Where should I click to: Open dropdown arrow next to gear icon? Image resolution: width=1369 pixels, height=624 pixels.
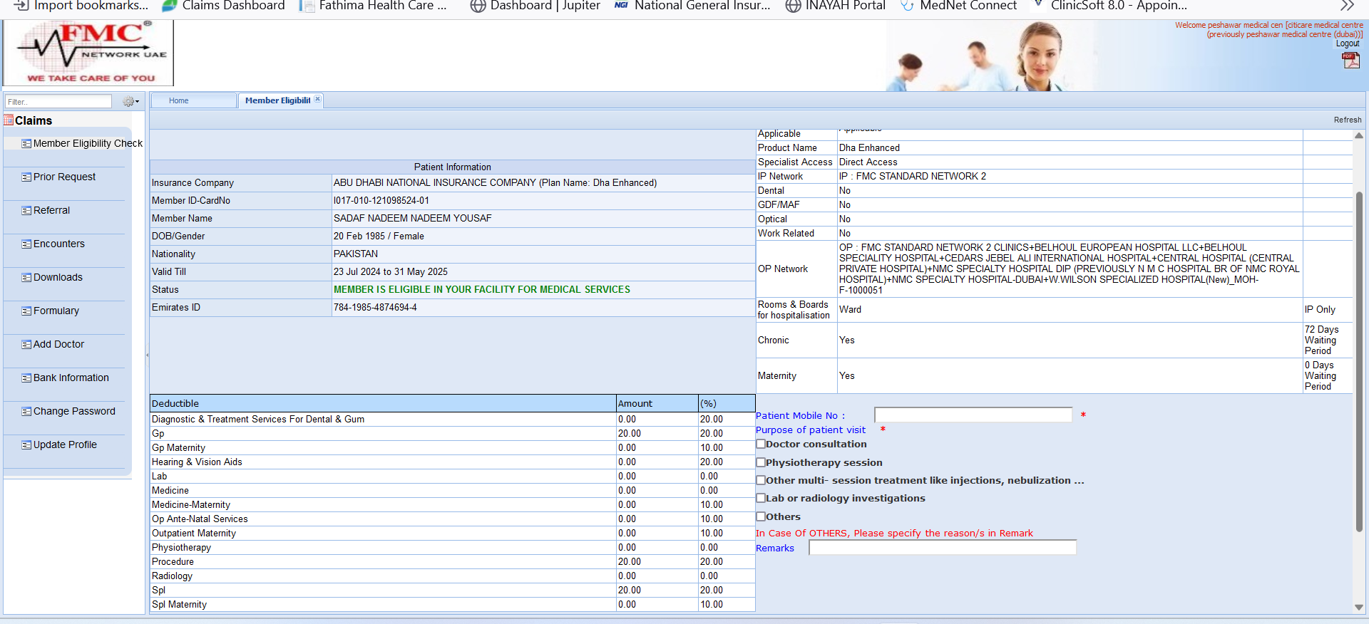click(x=137, y=102)
